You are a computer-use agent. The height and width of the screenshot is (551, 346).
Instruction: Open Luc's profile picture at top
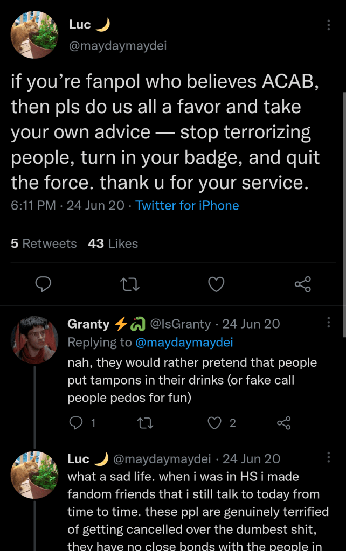click(34, 34)
